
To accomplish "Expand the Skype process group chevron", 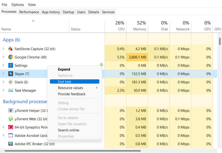I will tap(3, 73).
